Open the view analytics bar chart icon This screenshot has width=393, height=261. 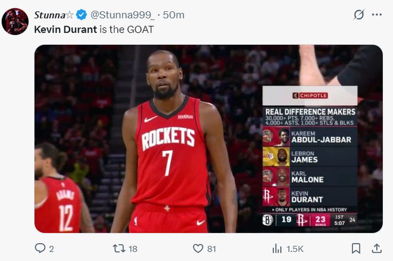pos(277,249)
